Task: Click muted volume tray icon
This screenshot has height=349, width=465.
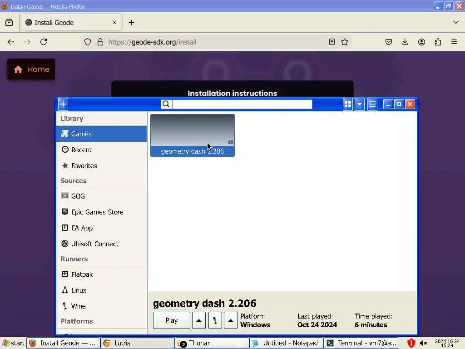Action: coord(423,344)
